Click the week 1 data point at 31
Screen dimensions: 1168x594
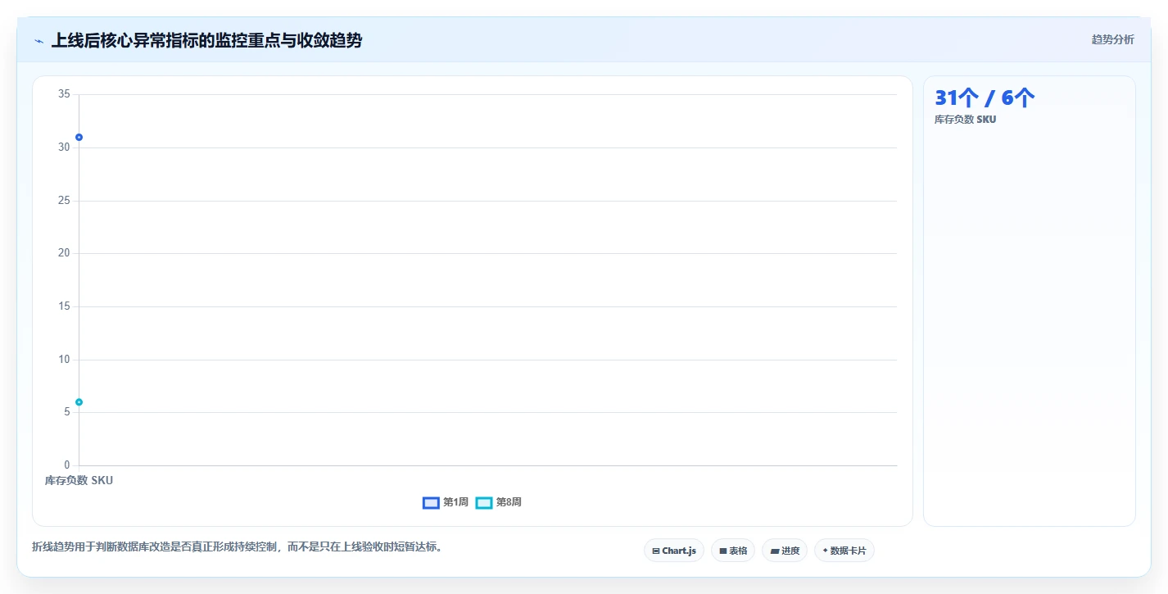(x=79, y=137)
